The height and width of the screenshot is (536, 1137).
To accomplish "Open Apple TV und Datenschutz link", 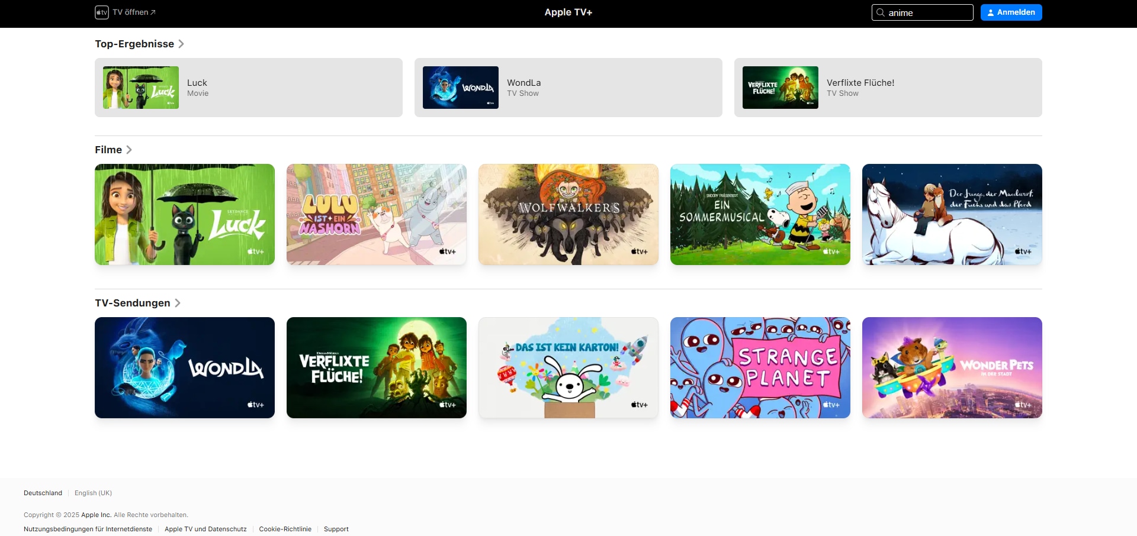I will [205, 529].
